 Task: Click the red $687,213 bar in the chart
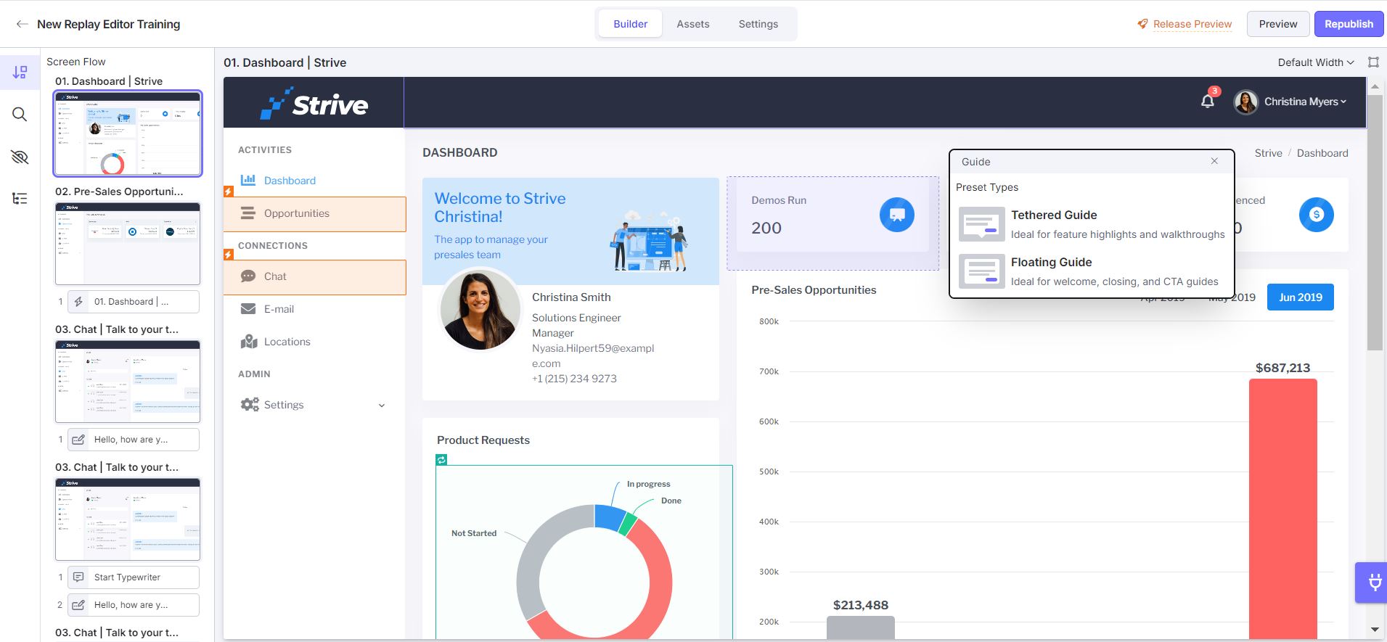(1282, 509)
